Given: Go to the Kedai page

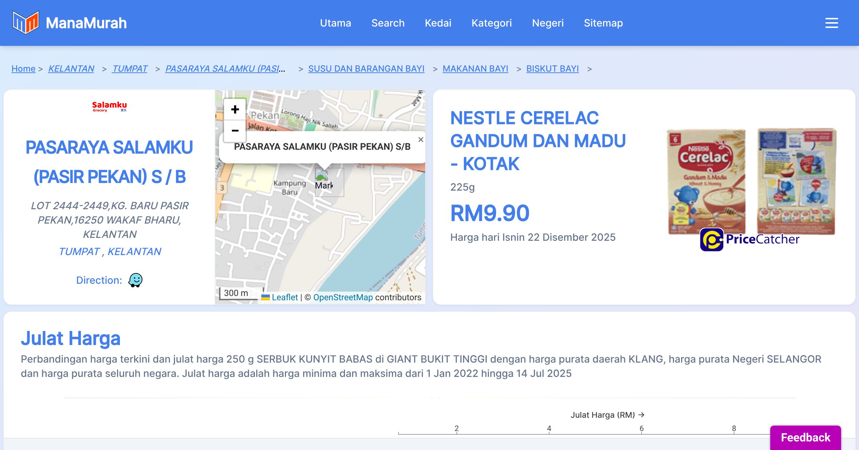Looking at the screenshot, I should pyautogui.click(x=438, y=23).
